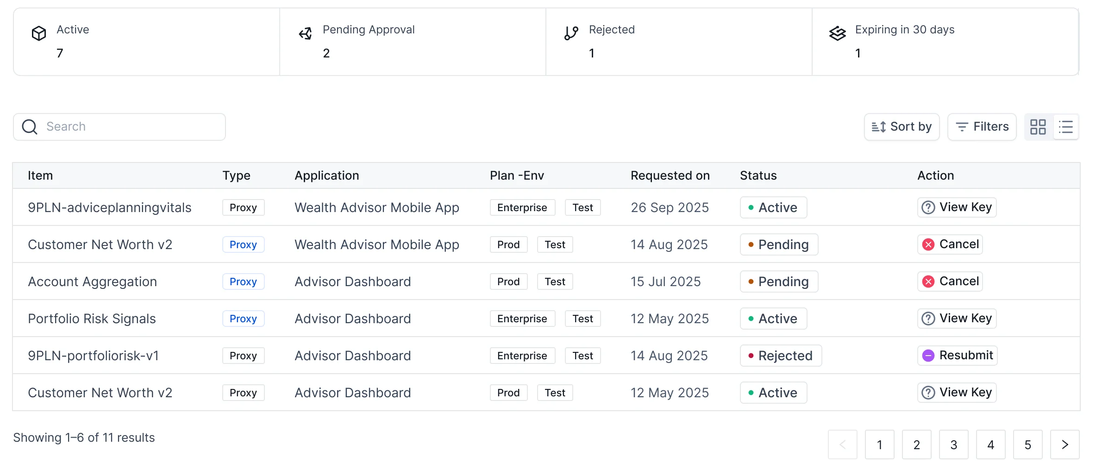
Task: Click the Item column header
Action: click(40, 175)
